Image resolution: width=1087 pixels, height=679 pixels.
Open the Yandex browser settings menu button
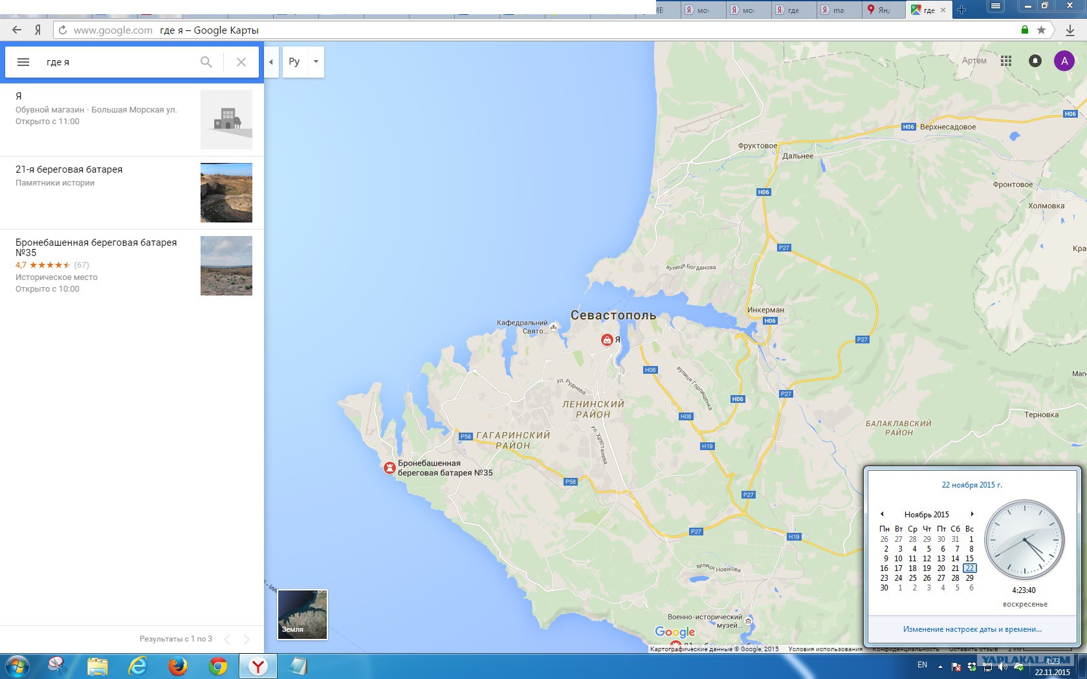996,6
